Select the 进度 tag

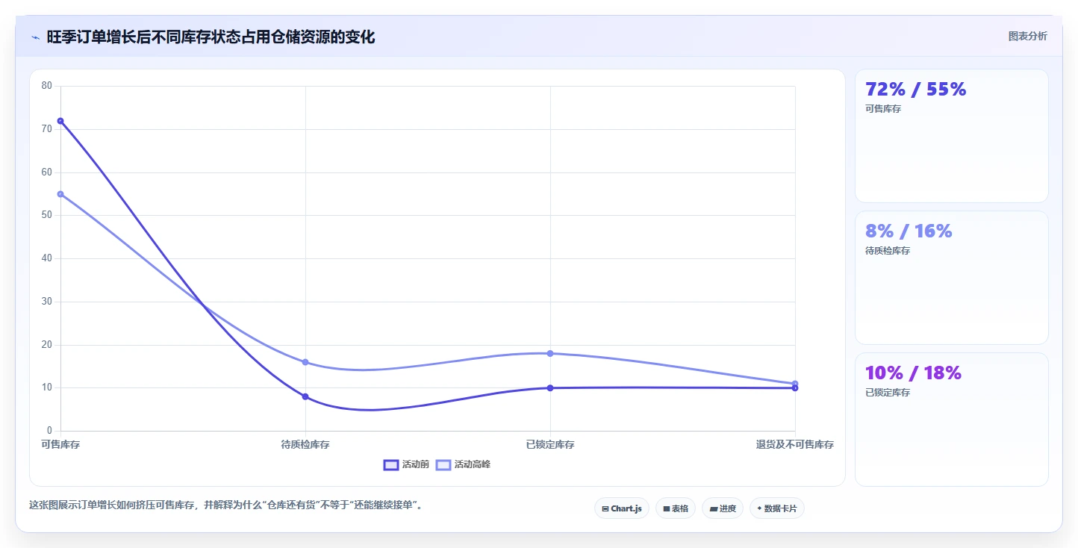(x=723, y=508)
